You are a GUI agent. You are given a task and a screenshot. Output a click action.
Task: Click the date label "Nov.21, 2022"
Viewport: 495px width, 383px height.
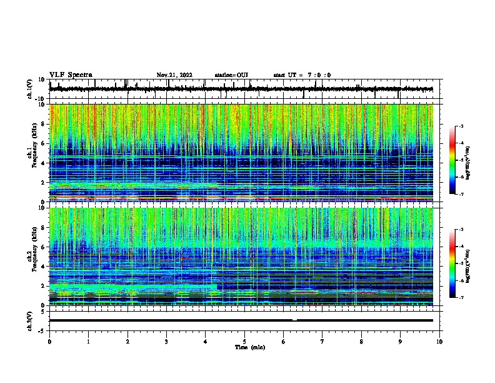(x=174, y=75)
